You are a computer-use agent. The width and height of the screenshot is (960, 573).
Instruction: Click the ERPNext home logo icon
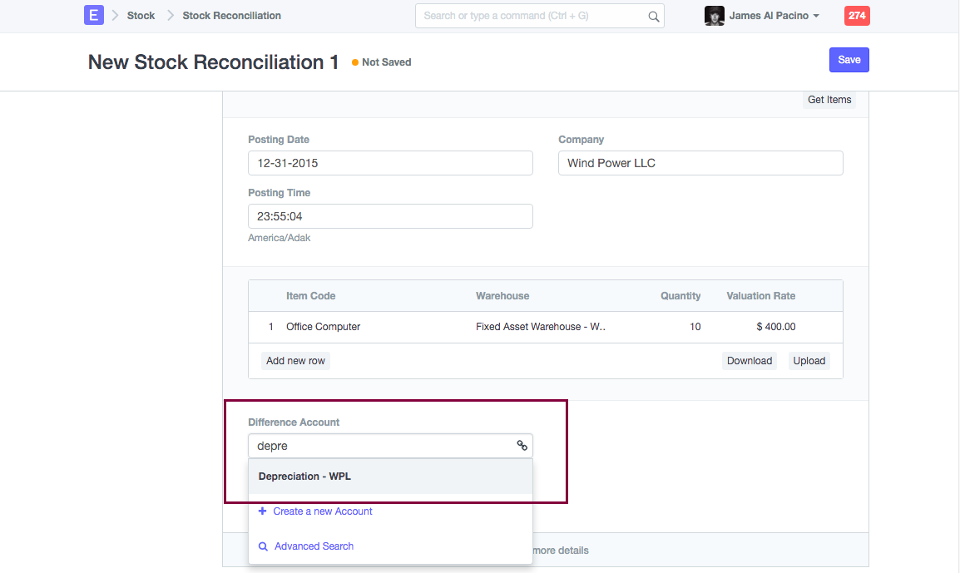(94, 15)
